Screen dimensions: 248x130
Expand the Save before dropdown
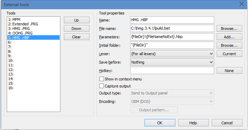pos(172,62)
